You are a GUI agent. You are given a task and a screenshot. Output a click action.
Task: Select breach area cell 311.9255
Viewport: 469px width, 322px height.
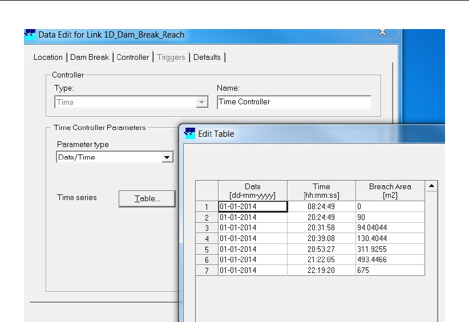pyautogui.click(x=390, y=249)
